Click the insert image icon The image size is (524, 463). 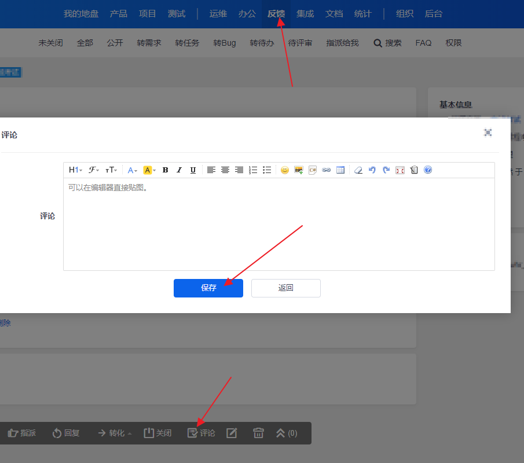tap(299, 170)
